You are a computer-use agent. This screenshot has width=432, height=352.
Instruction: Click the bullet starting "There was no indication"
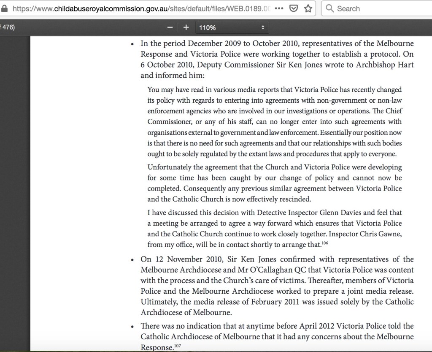[x=277, y=336]
